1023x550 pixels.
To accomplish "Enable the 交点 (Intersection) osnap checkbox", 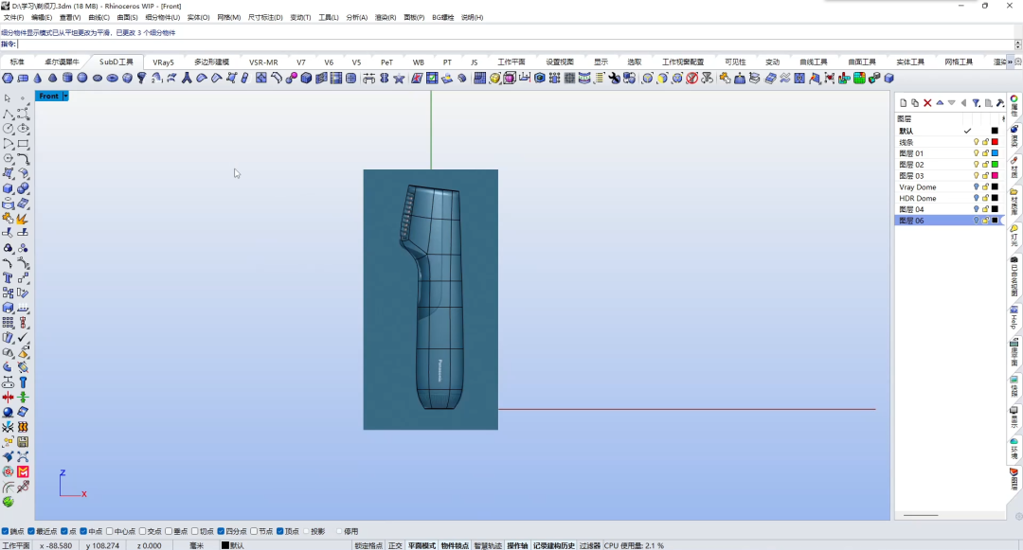I will click(142, 531).
